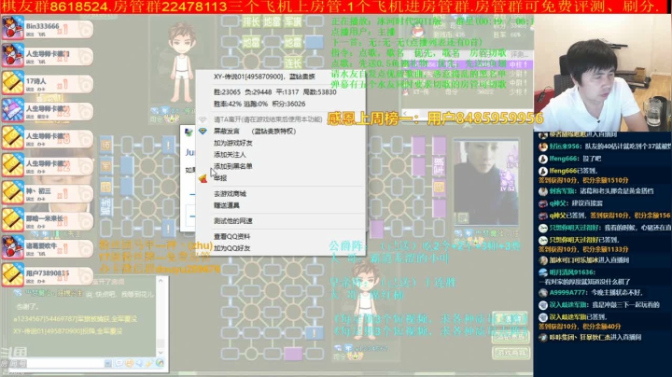Image resolution: width=672 pixels, height=377 pixels.
Task: Choose 加为游戏好友 from the context menu
Action: [233, 143]
